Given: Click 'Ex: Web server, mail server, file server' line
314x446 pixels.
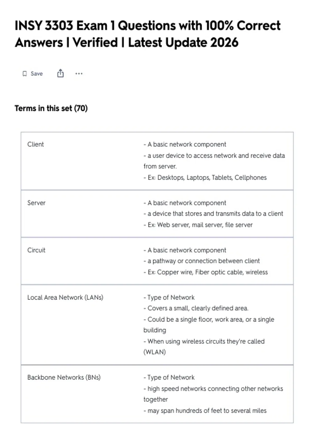Looking at the screenshot, I should [198, 225].
